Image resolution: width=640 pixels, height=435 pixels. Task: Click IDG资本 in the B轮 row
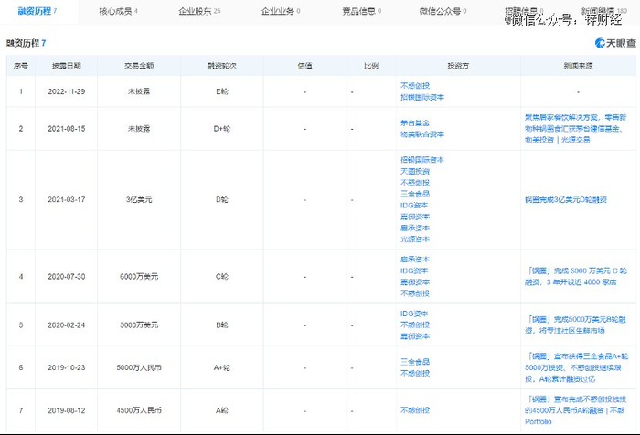[414, 313]
